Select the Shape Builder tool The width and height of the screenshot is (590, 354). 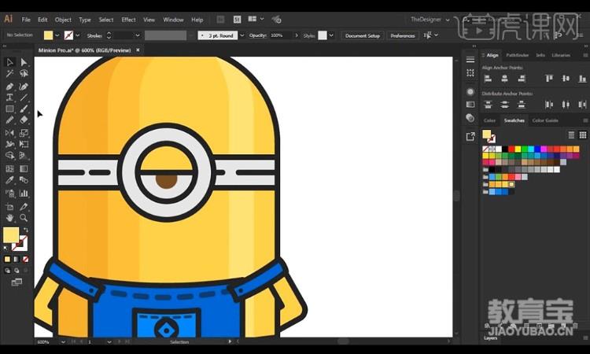point(9,156)
